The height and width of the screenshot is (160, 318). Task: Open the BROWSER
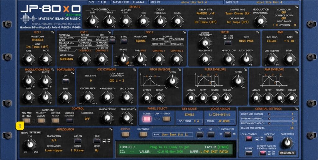click(x=125, y=134)
